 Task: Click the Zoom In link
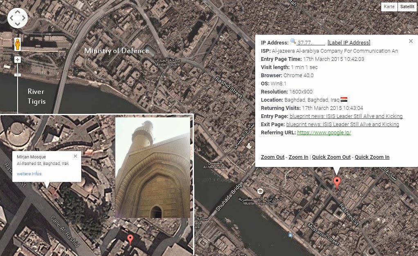(298, 157)
